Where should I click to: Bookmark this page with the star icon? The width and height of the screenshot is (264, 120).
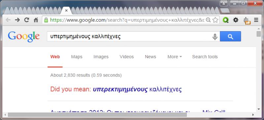215,20
